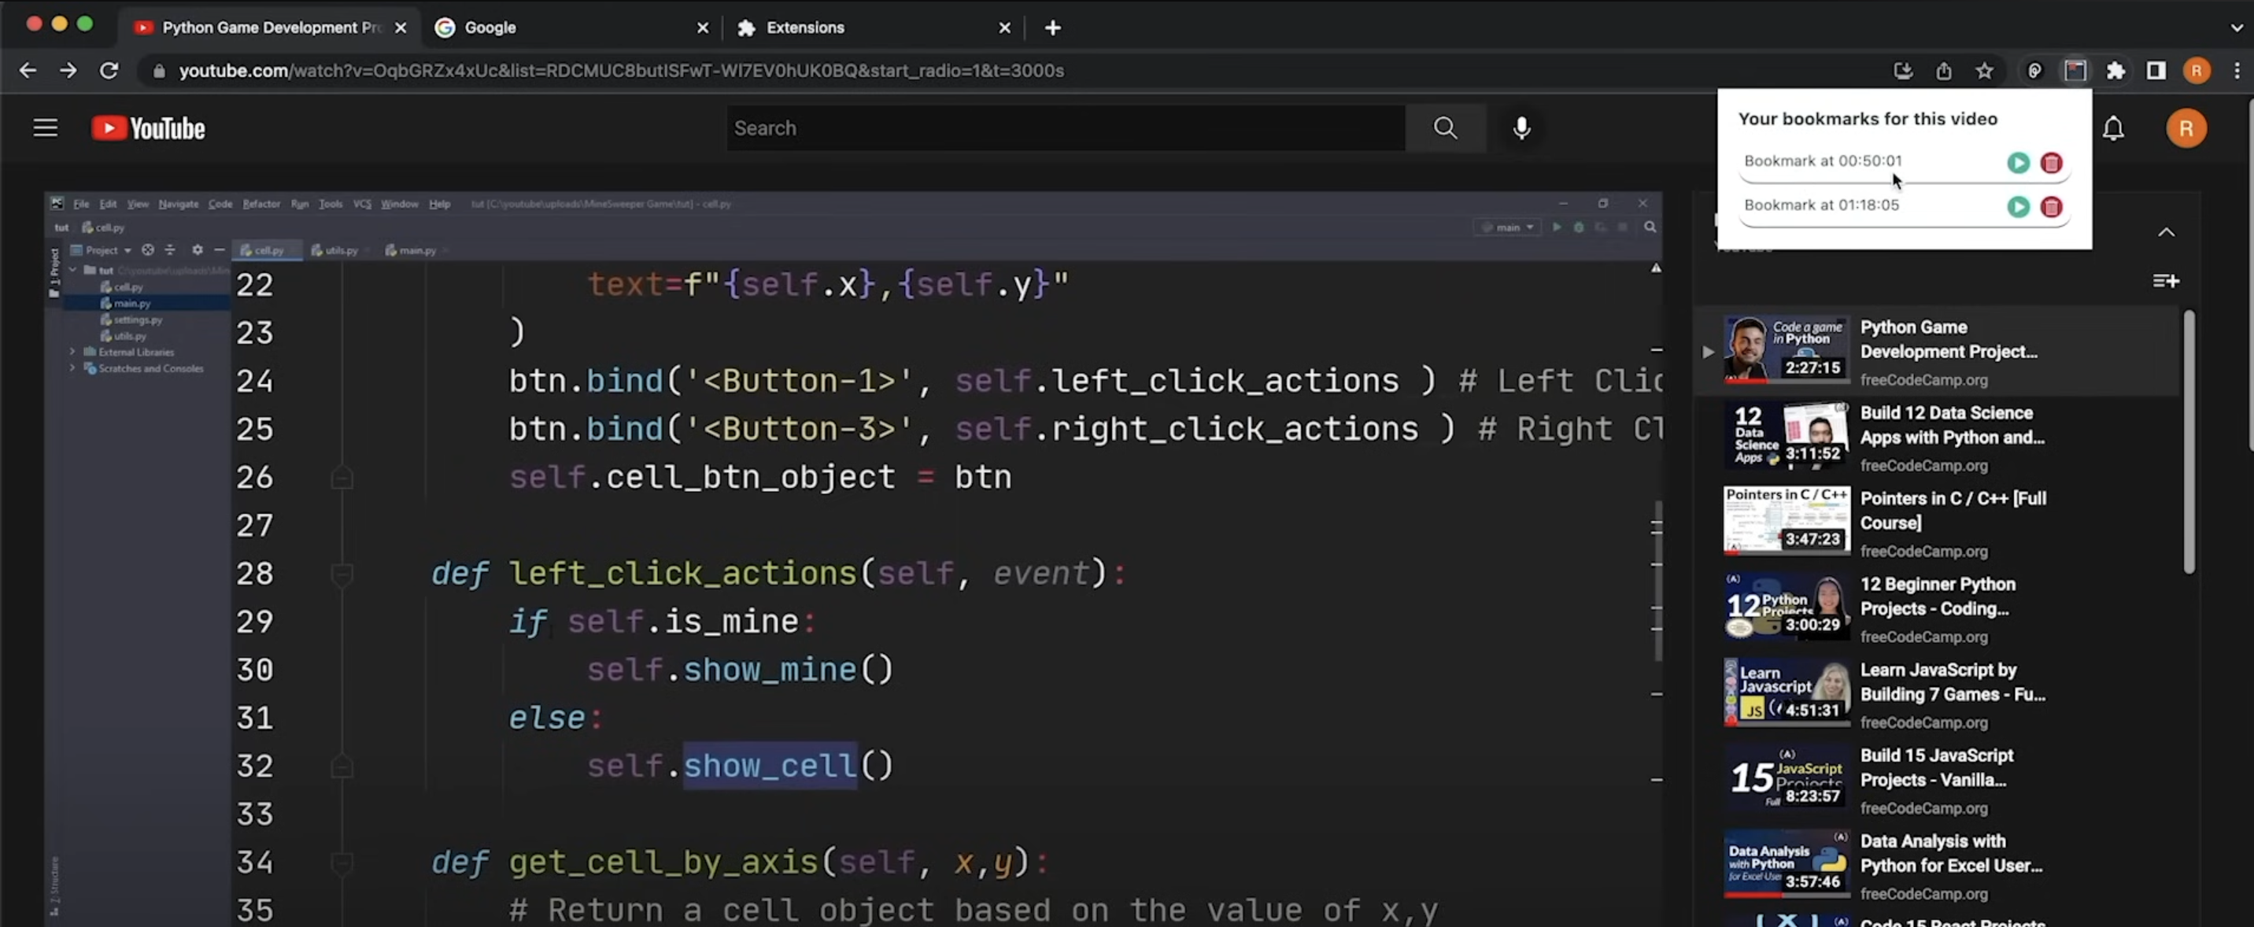
Task: Open Search Everywhere in PyCharm toolbar
Action: 1650,227
